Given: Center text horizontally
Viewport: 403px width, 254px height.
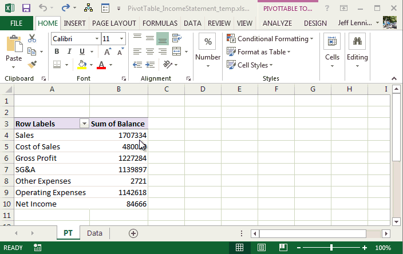Looking at the screenshot, I should [150, 51].
